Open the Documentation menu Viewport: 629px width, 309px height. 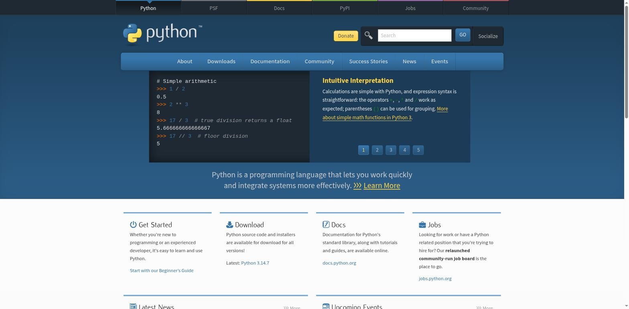click(x=270, y=61)
